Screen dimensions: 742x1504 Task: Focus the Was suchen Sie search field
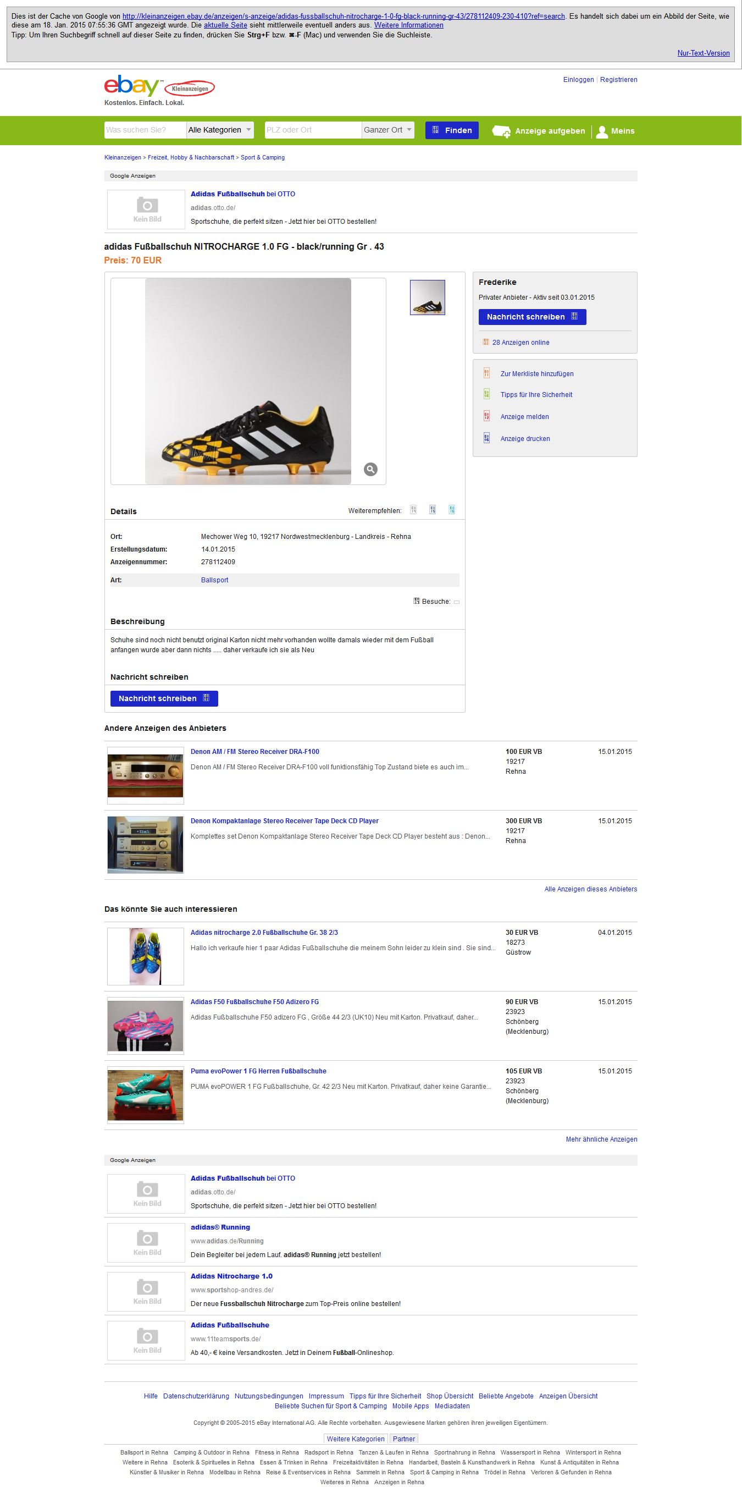pyautogui.click(x=145, y=130)
